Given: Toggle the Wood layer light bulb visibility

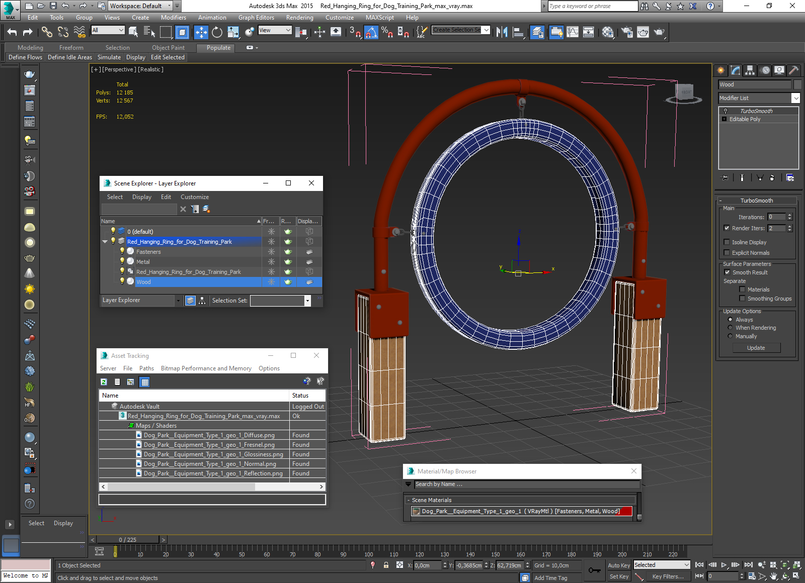Looking at the screenshot, I should tap(122, 281).
